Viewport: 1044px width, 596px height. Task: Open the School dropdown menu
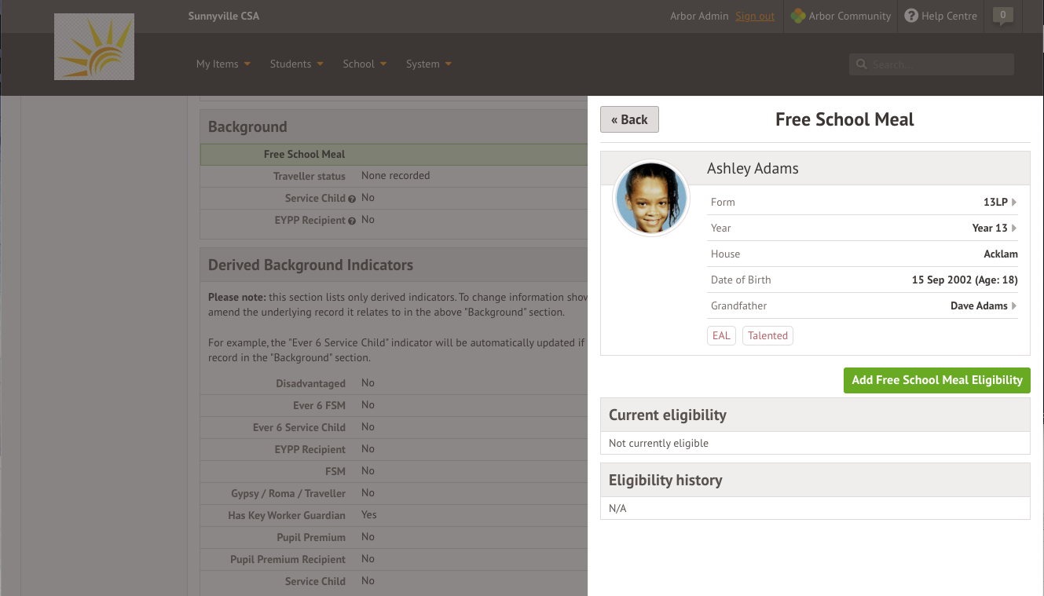tap(364, 64)
